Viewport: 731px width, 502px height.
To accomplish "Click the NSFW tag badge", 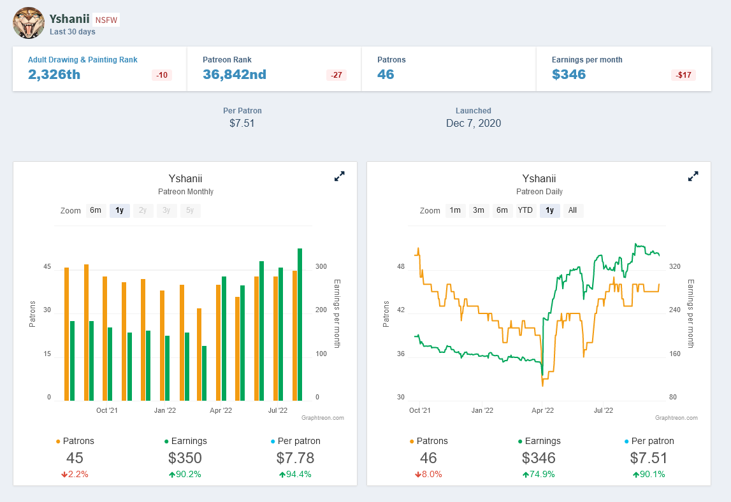I will point(106,20).
